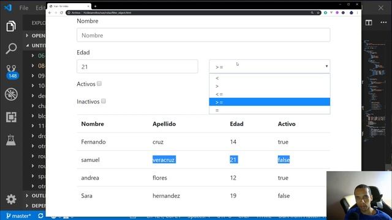Open the Chrome menu three dots
The height and width of the screenshot is (220, 392).
coord(357,13)
